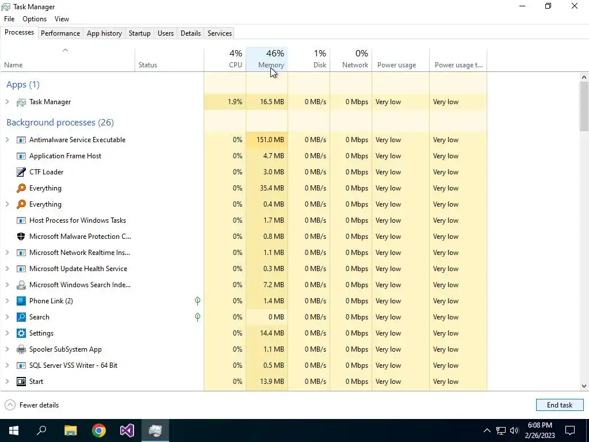
Task: Launch Google Chrome from the taskbar
Action: point(99,430)
